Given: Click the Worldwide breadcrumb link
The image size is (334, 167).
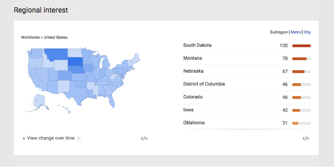Looking at the screenshot, I should (x=30, y=37).
